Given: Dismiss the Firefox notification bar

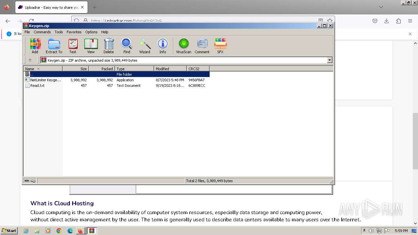Looking at the screenshot, I should pyautogui.click(x=410, y=34).
